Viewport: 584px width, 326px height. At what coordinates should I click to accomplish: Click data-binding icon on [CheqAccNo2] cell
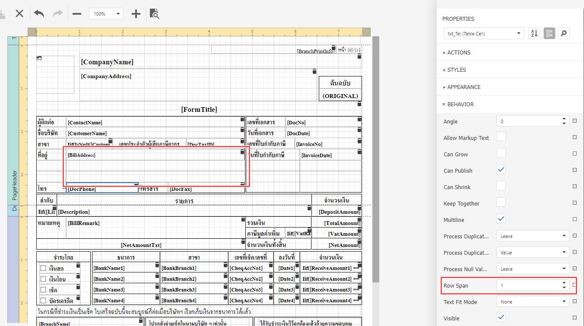[x=270, y=275]
